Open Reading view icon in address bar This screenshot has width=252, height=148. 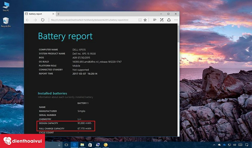[140, 20]
